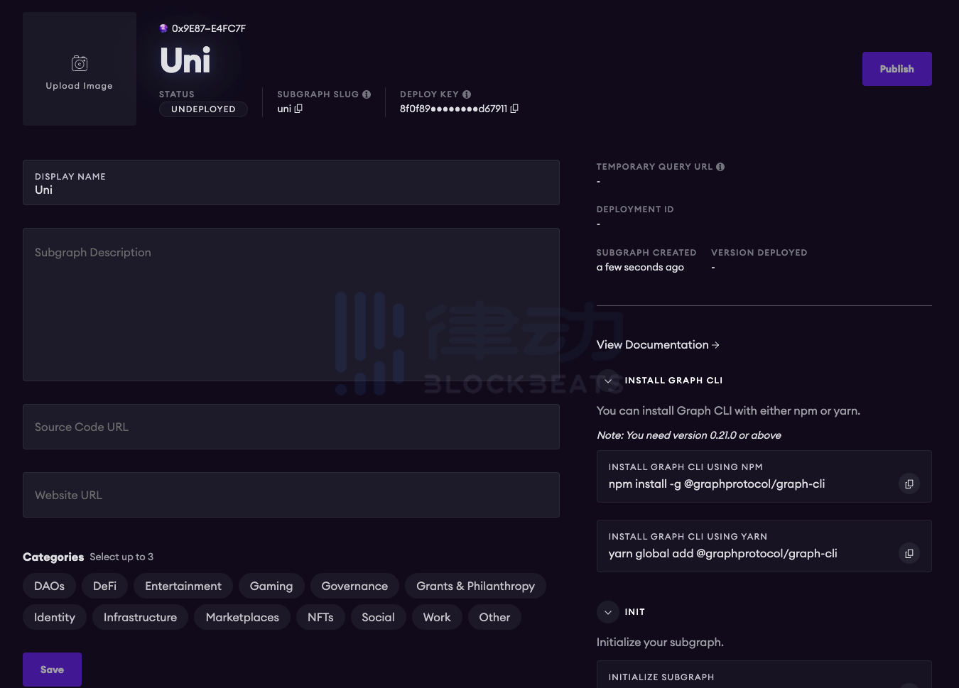Select the Work category
The width and height of the screenshot is (959, 688).
click(437, 617)
